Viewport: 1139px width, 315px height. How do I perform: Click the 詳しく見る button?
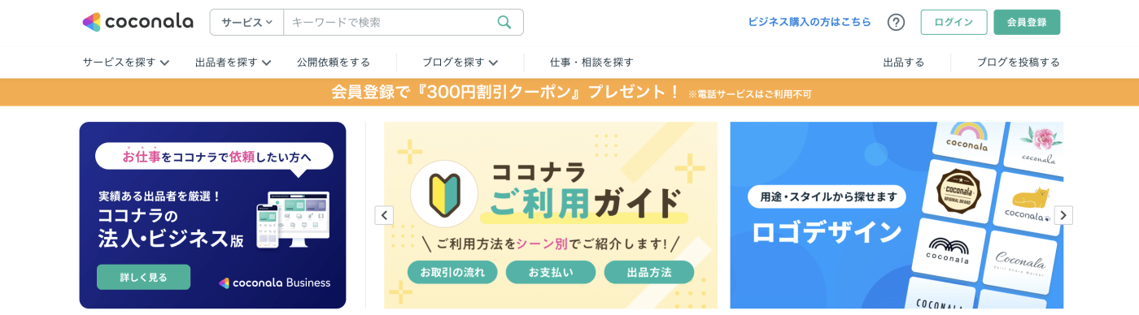click(x=143, y=277)
